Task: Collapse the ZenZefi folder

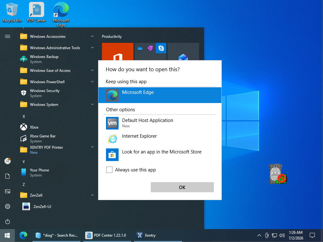Action: coord(57,195)
